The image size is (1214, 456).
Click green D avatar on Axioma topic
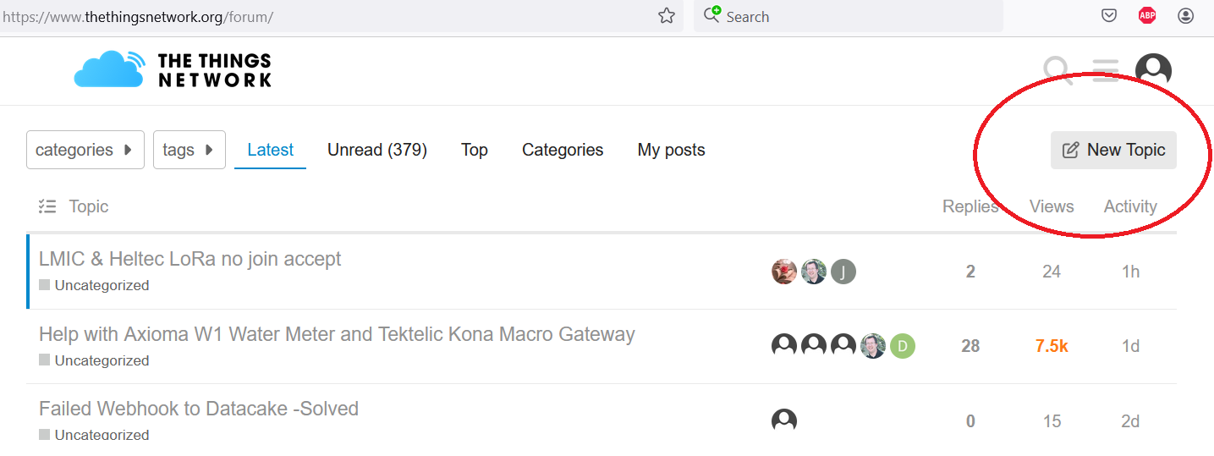[x=903, y=346]
